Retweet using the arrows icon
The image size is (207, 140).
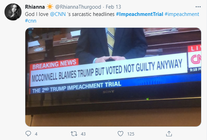74,134
